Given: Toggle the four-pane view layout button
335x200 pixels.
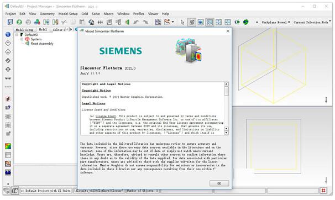Looking at the screenshot, I should pos(210,22).
